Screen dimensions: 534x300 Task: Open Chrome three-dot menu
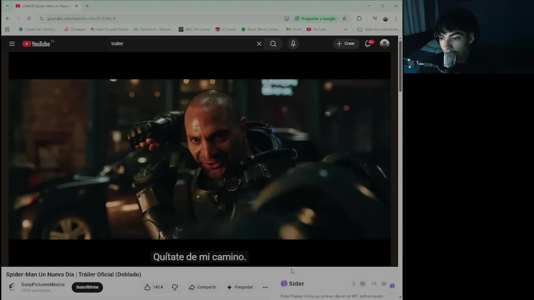396,18
